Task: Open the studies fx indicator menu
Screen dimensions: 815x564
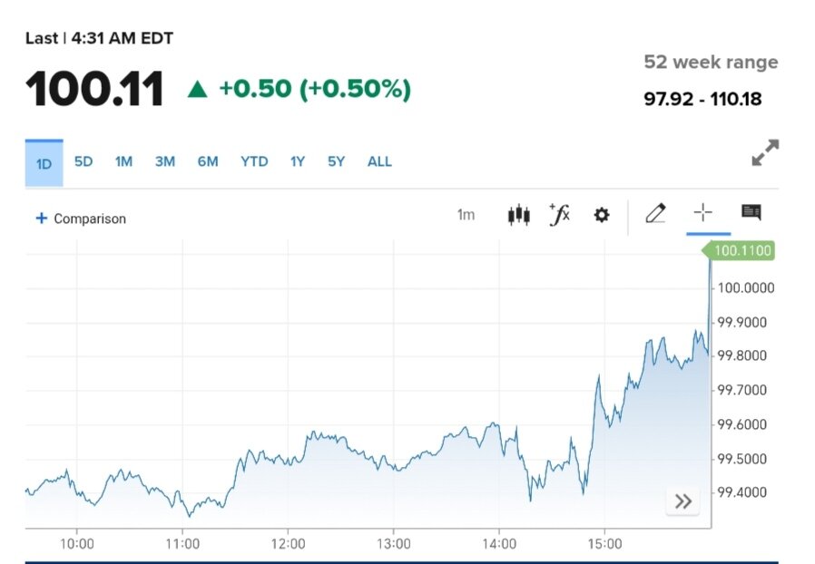Action: [x=560, y=215]
